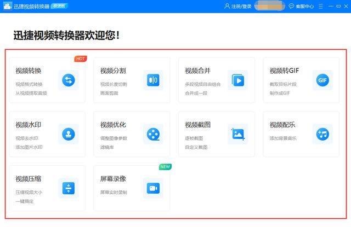Viewport: 351px width, 227px height.
Task: Click the blue GIF icon
Action: 322,80
